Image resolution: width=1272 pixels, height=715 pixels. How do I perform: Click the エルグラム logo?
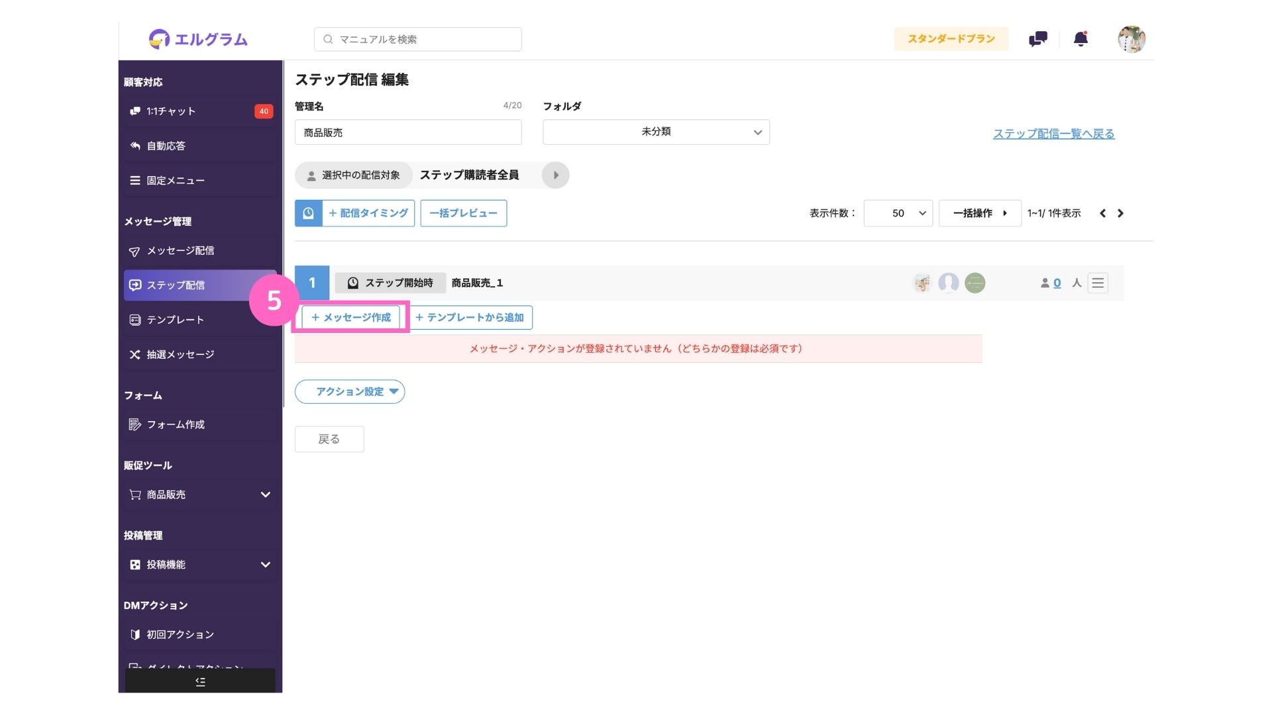pos(198,39)
